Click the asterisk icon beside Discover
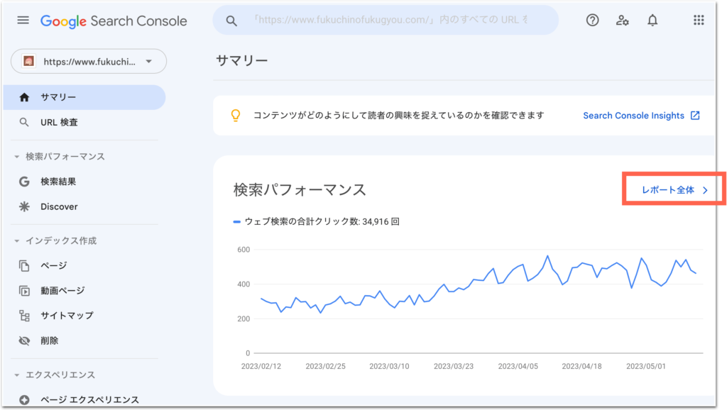This screenshot has height=410, width=727. pyautogui.click(x=24, y=206)
